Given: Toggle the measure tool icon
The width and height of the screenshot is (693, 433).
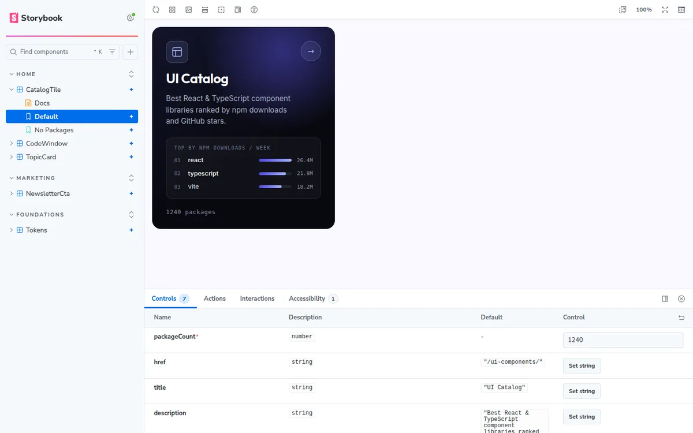Looking at the screenshot, I should 205,10.
